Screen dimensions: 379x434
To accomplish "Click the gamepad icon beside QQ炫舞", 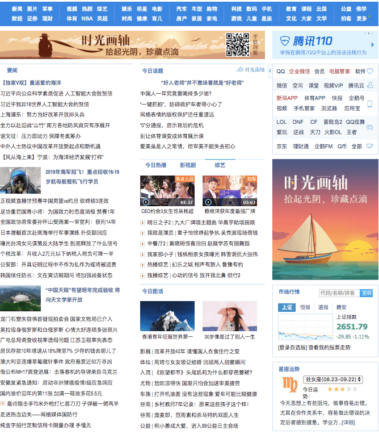I will 369,127.
